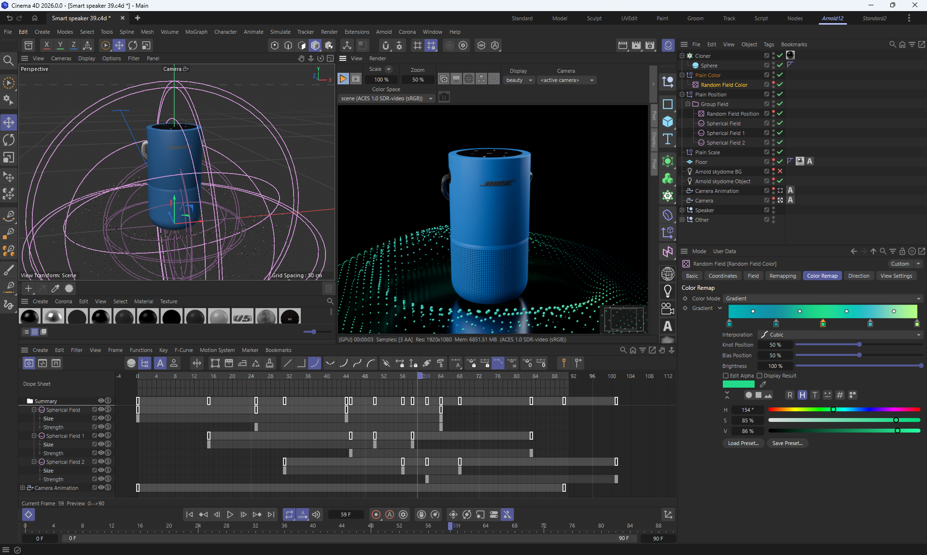The height and width of the screenshot is (555, 927).
Task: Open the MoGraph menu
Action: pyautogui.click(x=196, y=32)
